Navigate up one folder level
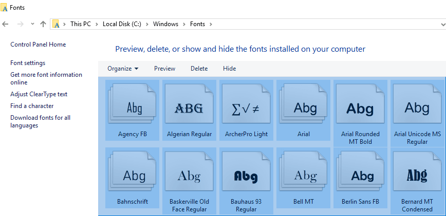446x216 pixels. (43, 24)
